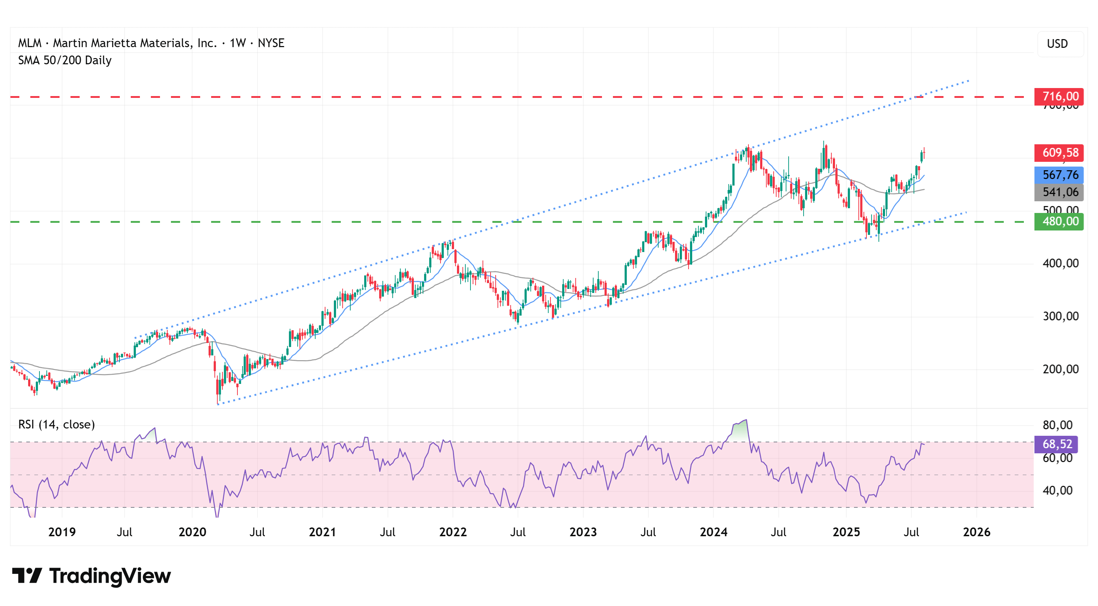Click the 2021 time axis label
Image resolution: width=1098 pixels, height=606 pixels.
click(323, 532)
